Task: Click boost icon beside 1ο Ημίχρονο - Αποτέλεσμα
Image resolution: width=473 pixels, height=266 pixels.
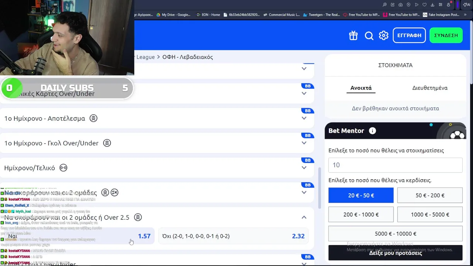Action: tap(93, 118)
